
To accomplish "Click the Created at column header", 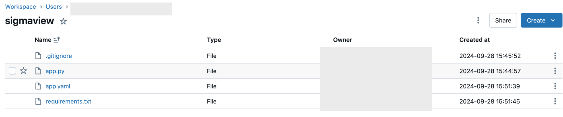I will coord(474,40).
